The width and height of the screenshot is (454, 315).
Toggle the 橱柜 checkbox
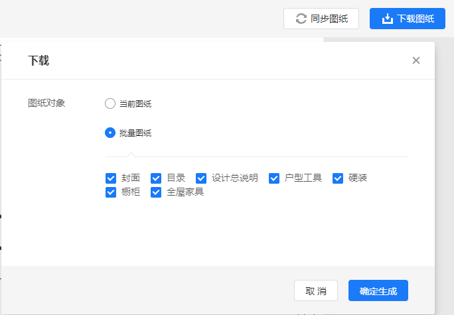pos(111,192)
